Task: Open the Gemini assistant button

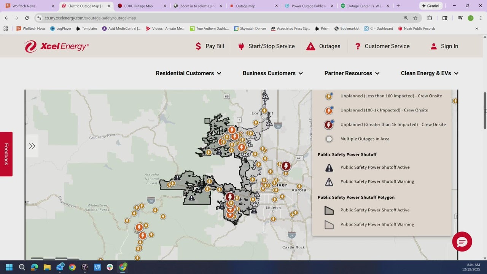Action: pos(430,6)
